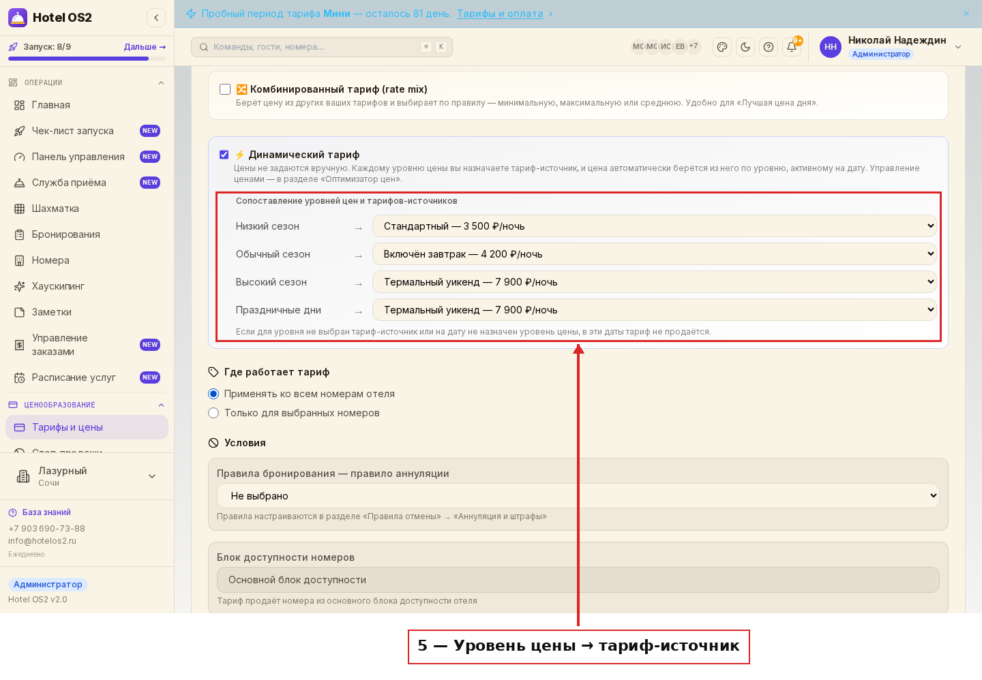Open the База знаний link
Viewport: 982px width, 680px height.
[x=46, y=512]
